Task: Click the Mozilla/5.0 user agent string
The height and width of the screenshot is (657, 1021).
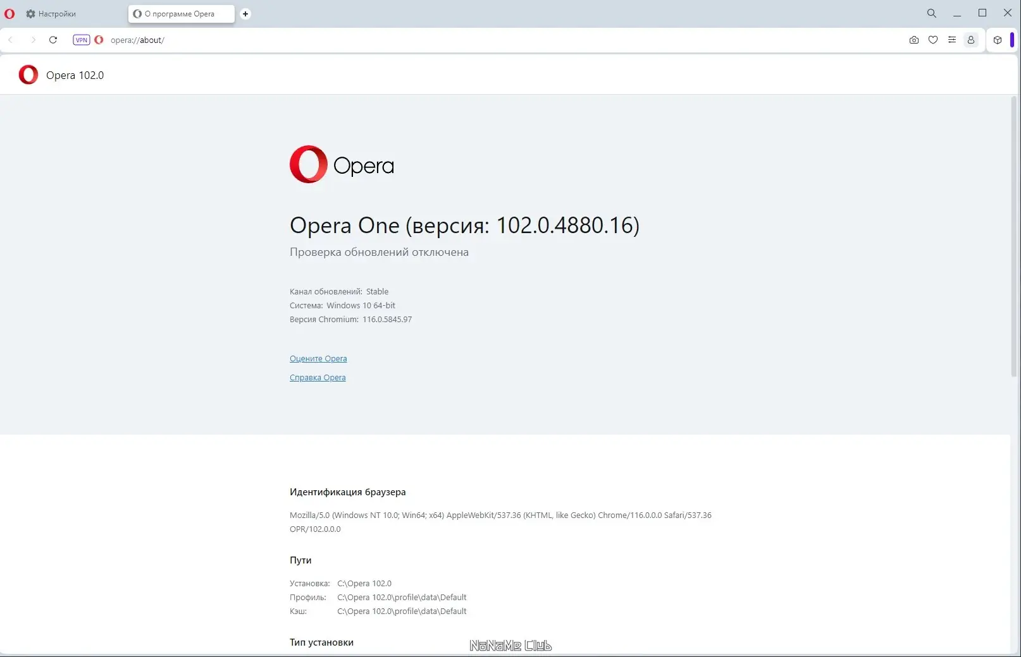Action: (x=500, y=522)
